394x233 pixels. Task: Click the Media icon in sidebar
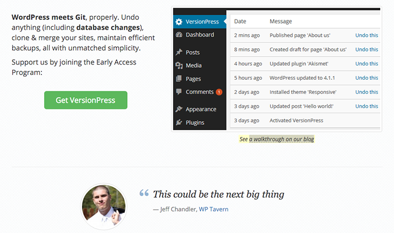[x=179, y=66]
